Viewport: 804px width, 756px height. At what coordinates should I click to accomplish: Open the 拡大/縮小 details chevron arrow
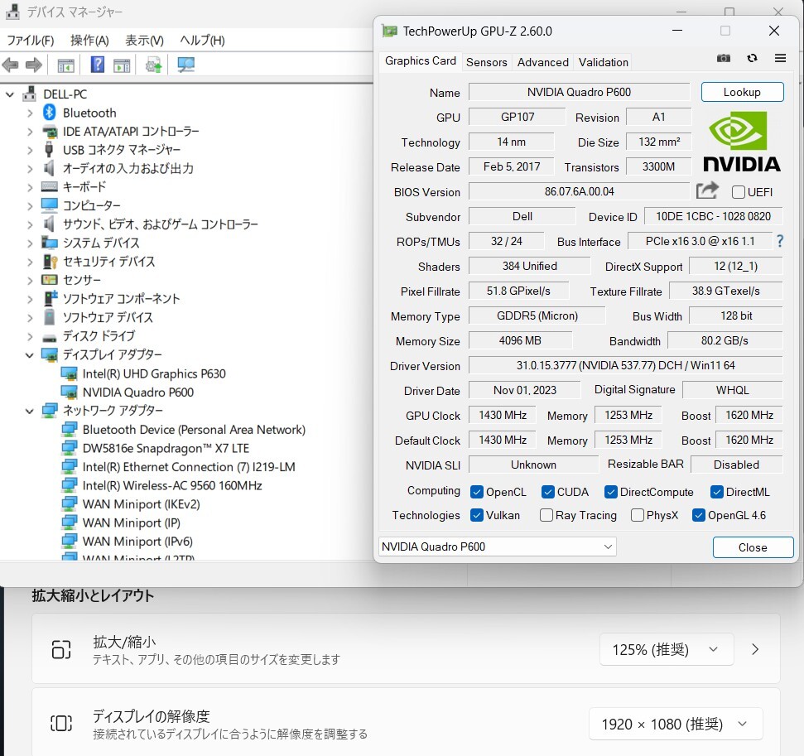coord(755,649)
